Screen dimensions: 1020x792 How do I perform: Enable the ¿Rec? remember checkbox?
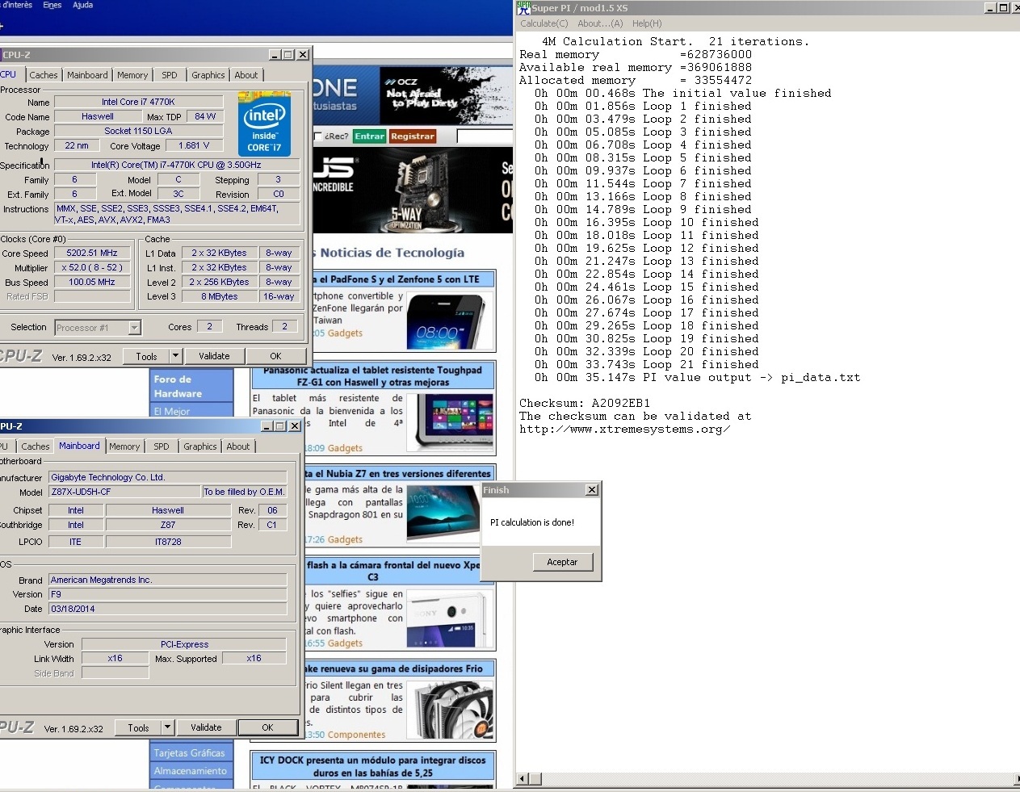[317, 136]
